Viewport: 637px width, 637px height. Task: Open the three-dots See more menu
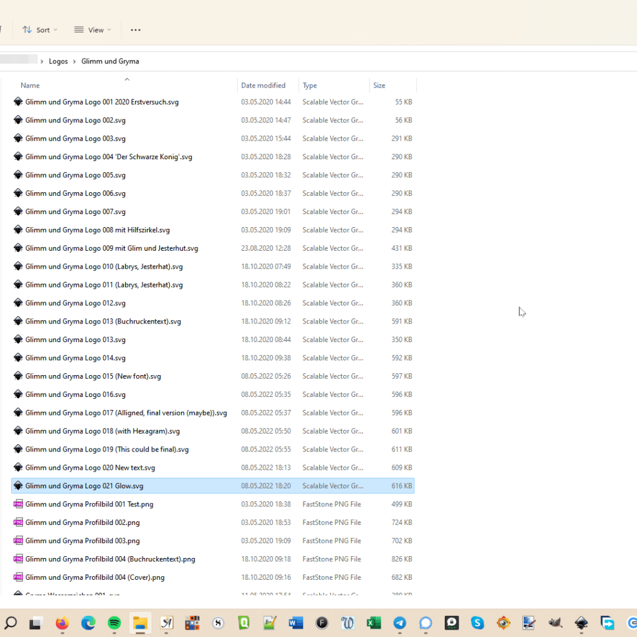(136, 30)
